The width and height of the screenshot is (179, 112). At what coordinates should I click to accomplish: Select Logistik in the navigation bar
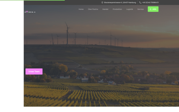[129, 9]
